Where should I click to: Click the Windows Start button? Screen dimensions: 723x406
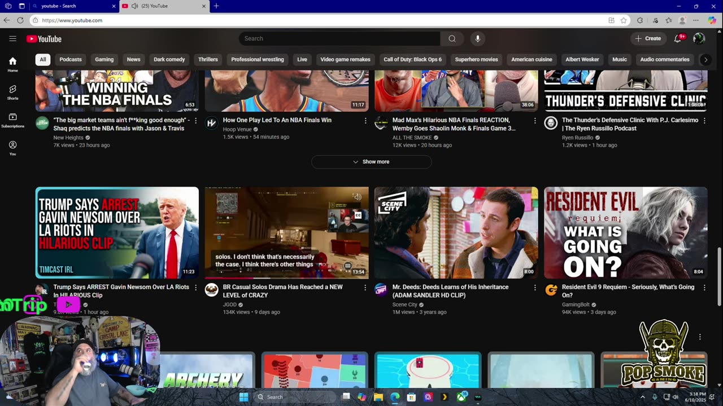point(243,397)
